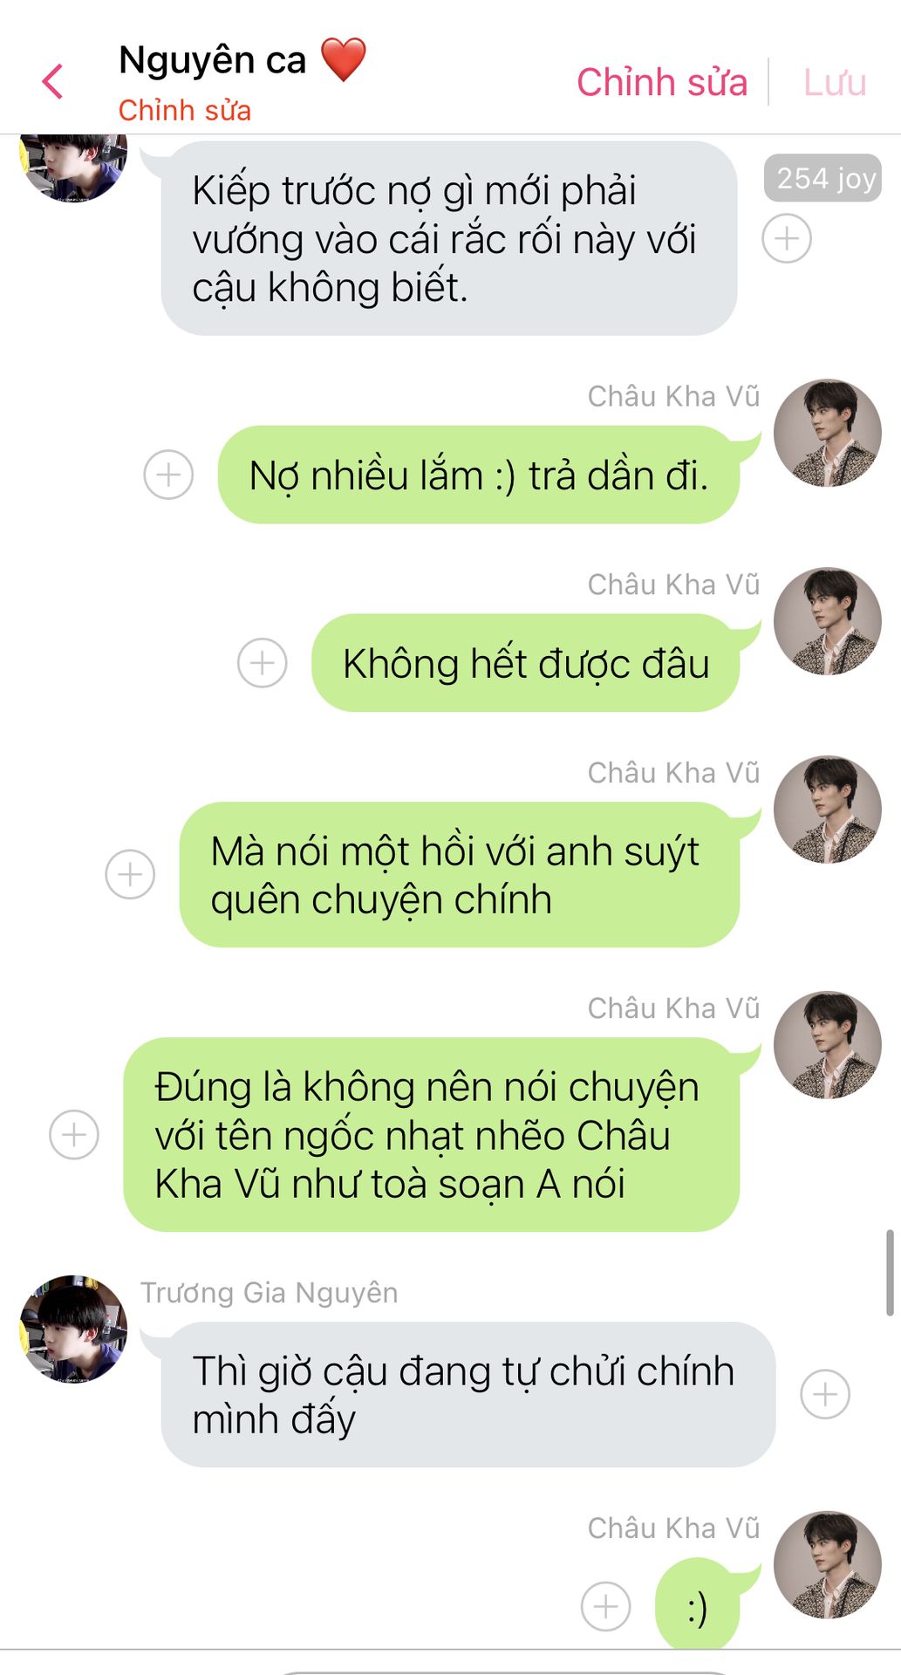901x1675 pixels.
Task: Tap the pink back arrow
Action: tap(52, 82)
